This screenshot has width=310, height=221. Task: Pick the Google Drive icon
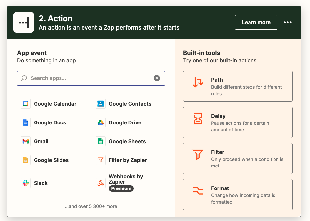[x=101, y=123]
